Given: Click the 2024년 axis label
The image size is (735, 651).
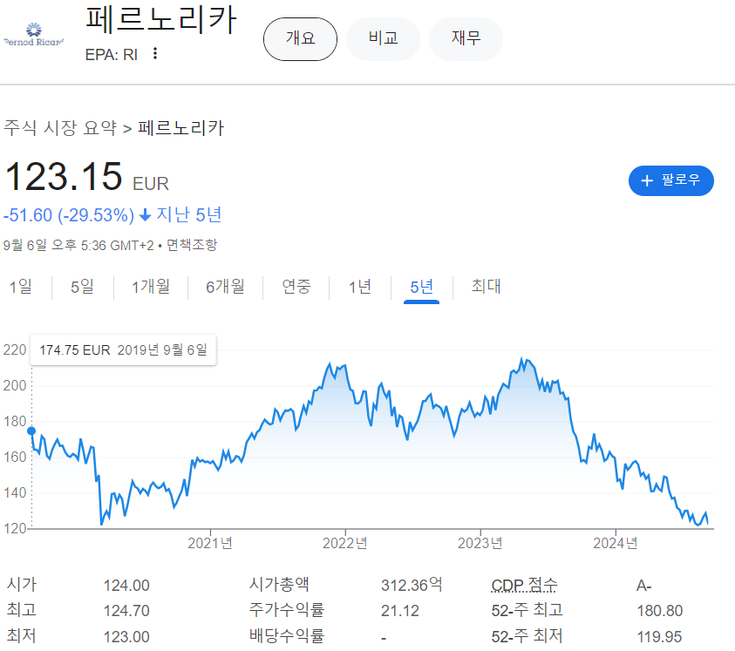Looking at the screenshot, I should coord(616,543).
